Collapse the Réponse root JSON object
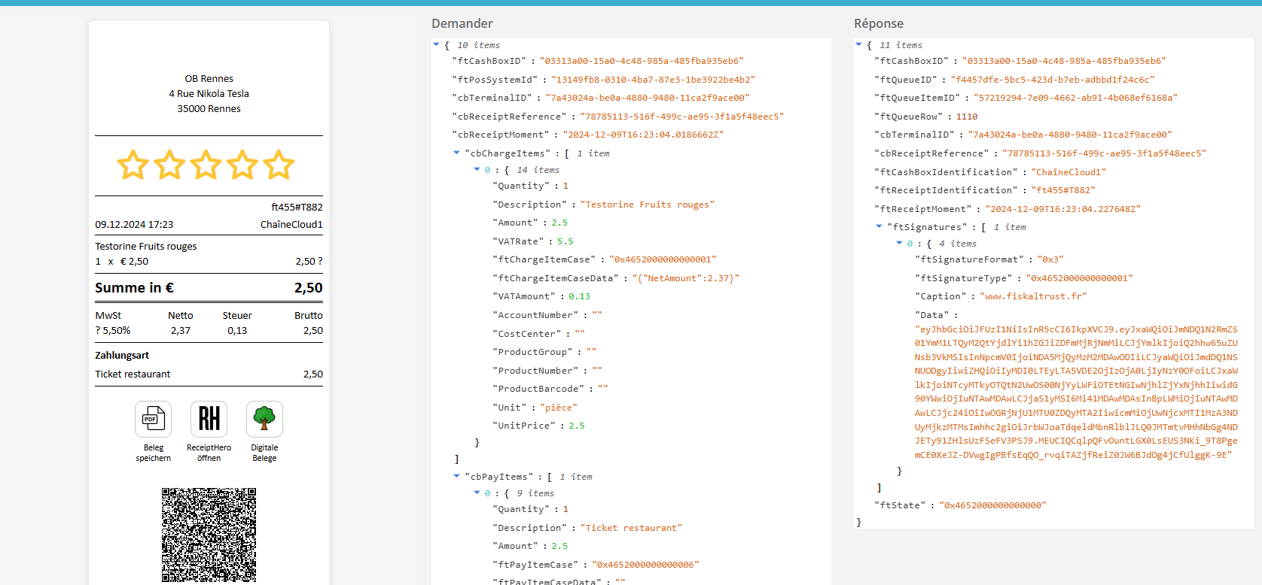 pyautogui.click(x=859, y=45)
